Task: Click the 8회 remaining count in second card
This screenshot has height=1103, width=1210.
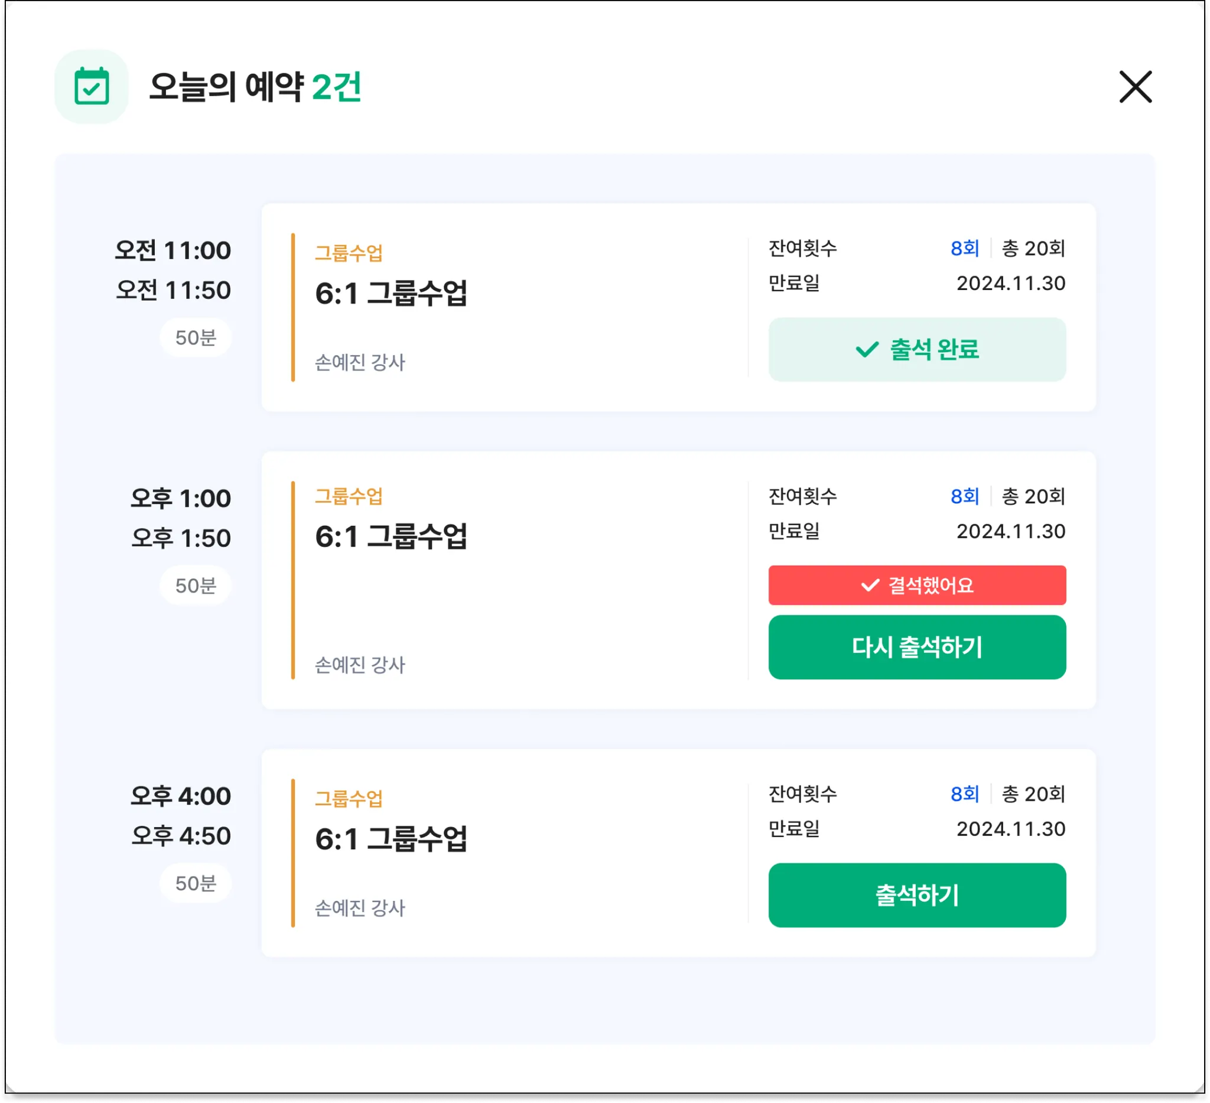Action: tap(965, 496)
